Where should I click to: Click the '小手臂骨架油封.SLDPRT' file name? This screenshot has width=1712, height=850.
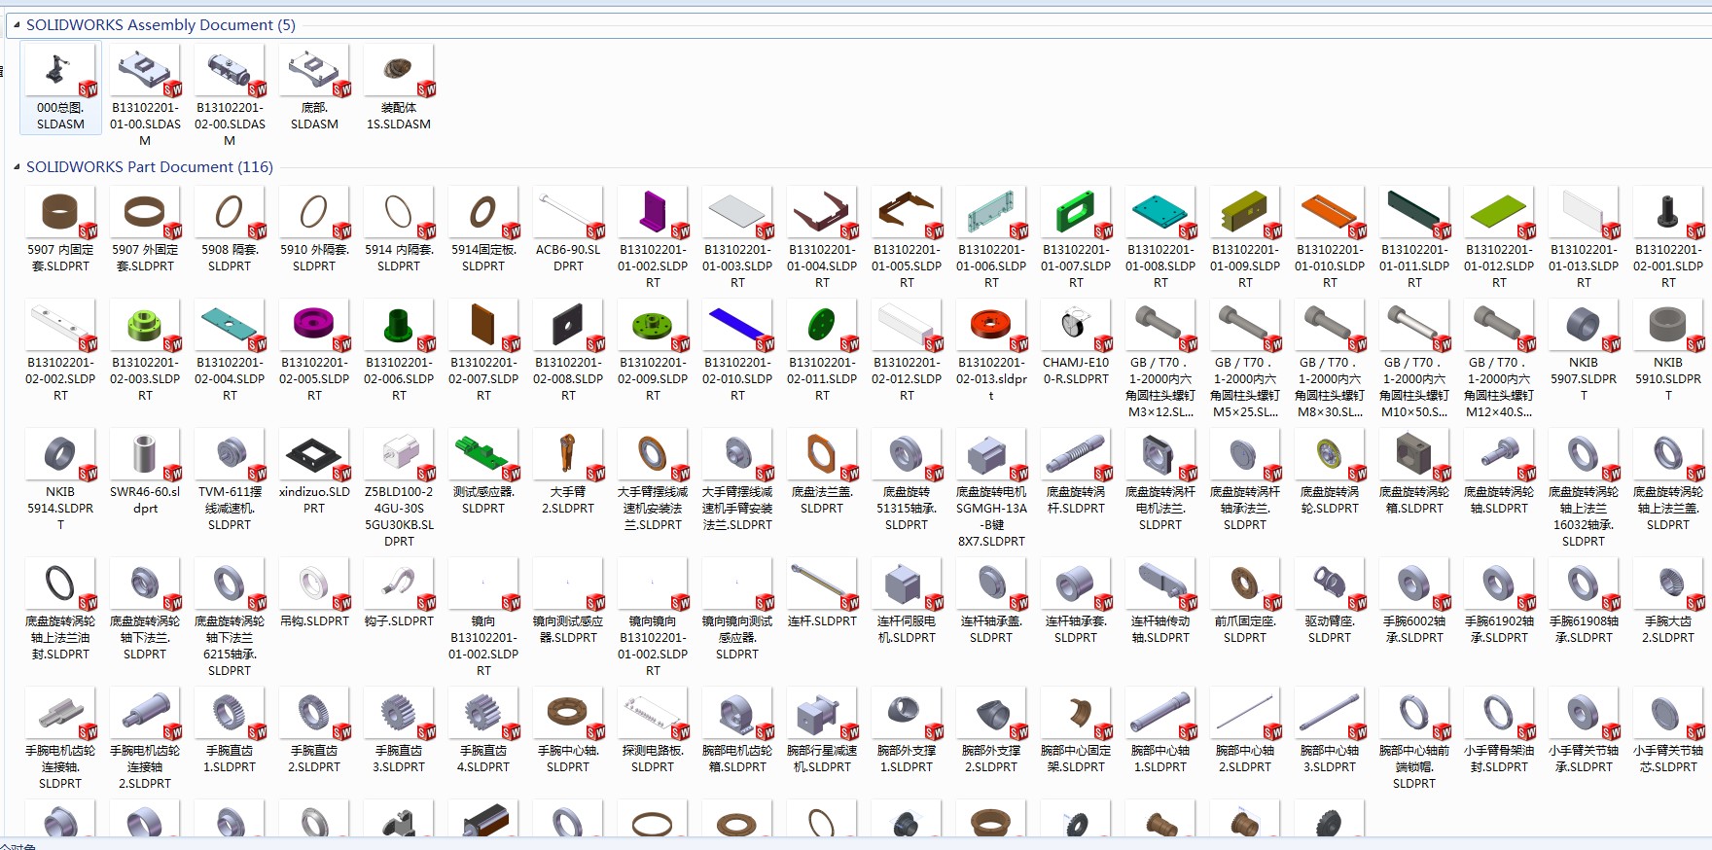point(1499,759)
